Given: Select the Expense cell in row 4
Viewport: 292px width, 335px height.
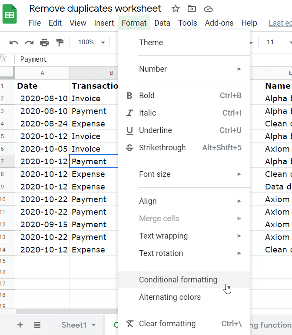Looking at the screenshot, I should [x=94, y=123].
